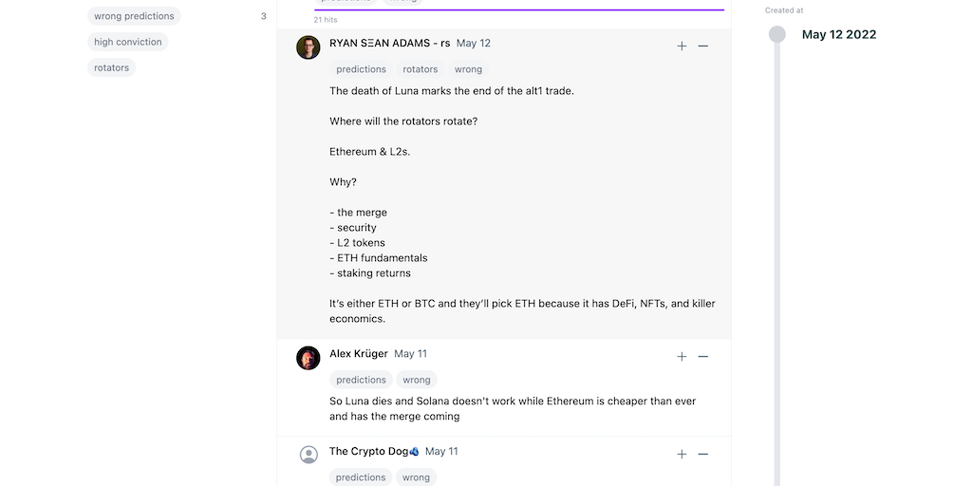Click minus icon on Ryan Sean Adams post

point(703,46)
